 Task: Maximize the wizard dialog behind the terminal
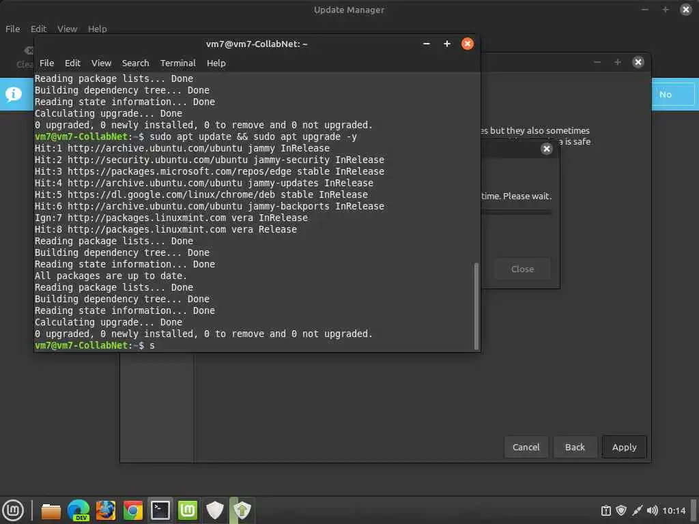click(x=617, y=62)
